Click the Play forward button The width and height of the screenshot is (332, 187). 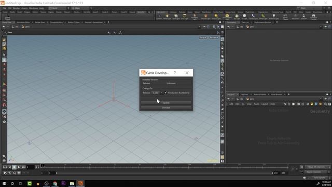tap(19, 167)
